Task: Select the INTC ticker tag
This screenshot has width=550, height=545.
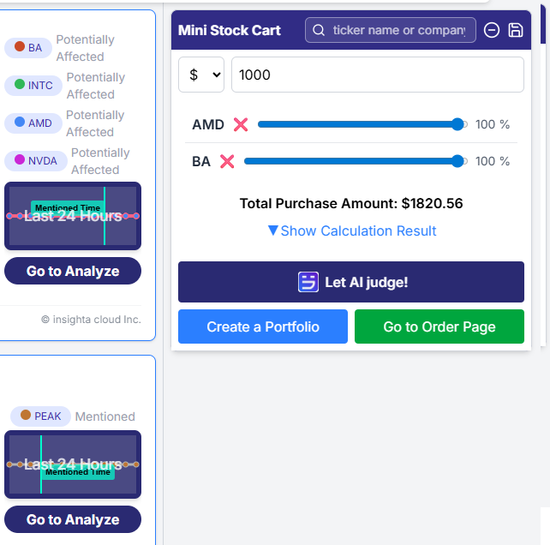Action: click(33, 86)
